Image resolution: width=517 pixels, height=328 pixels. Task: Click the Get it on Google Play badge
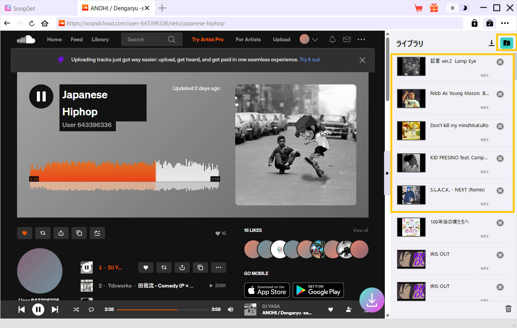coord(318,290)
